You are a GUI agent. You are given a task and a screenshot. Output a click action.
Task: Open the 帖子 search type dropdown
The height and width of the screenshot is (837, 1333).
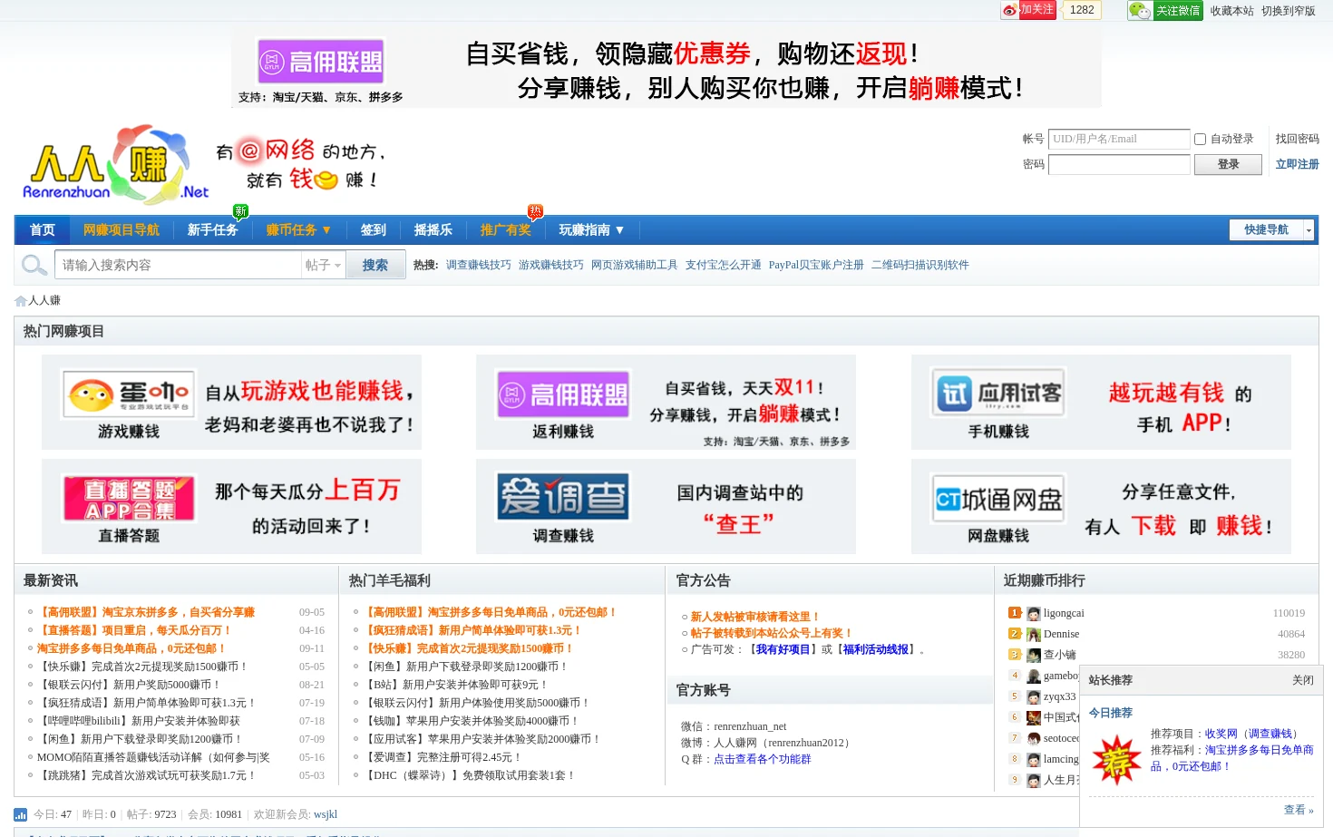(x=323, y=265)
